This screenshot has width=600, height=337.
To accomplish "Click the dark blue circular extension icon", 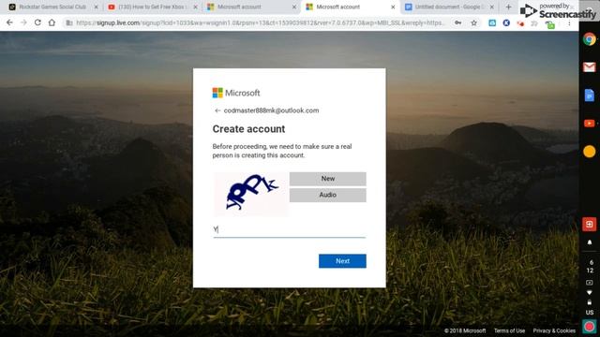I will [506, 22].
